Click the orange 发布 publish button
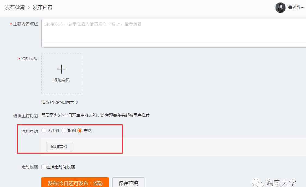Screen dimensions: 306x187 pos(75,182)
